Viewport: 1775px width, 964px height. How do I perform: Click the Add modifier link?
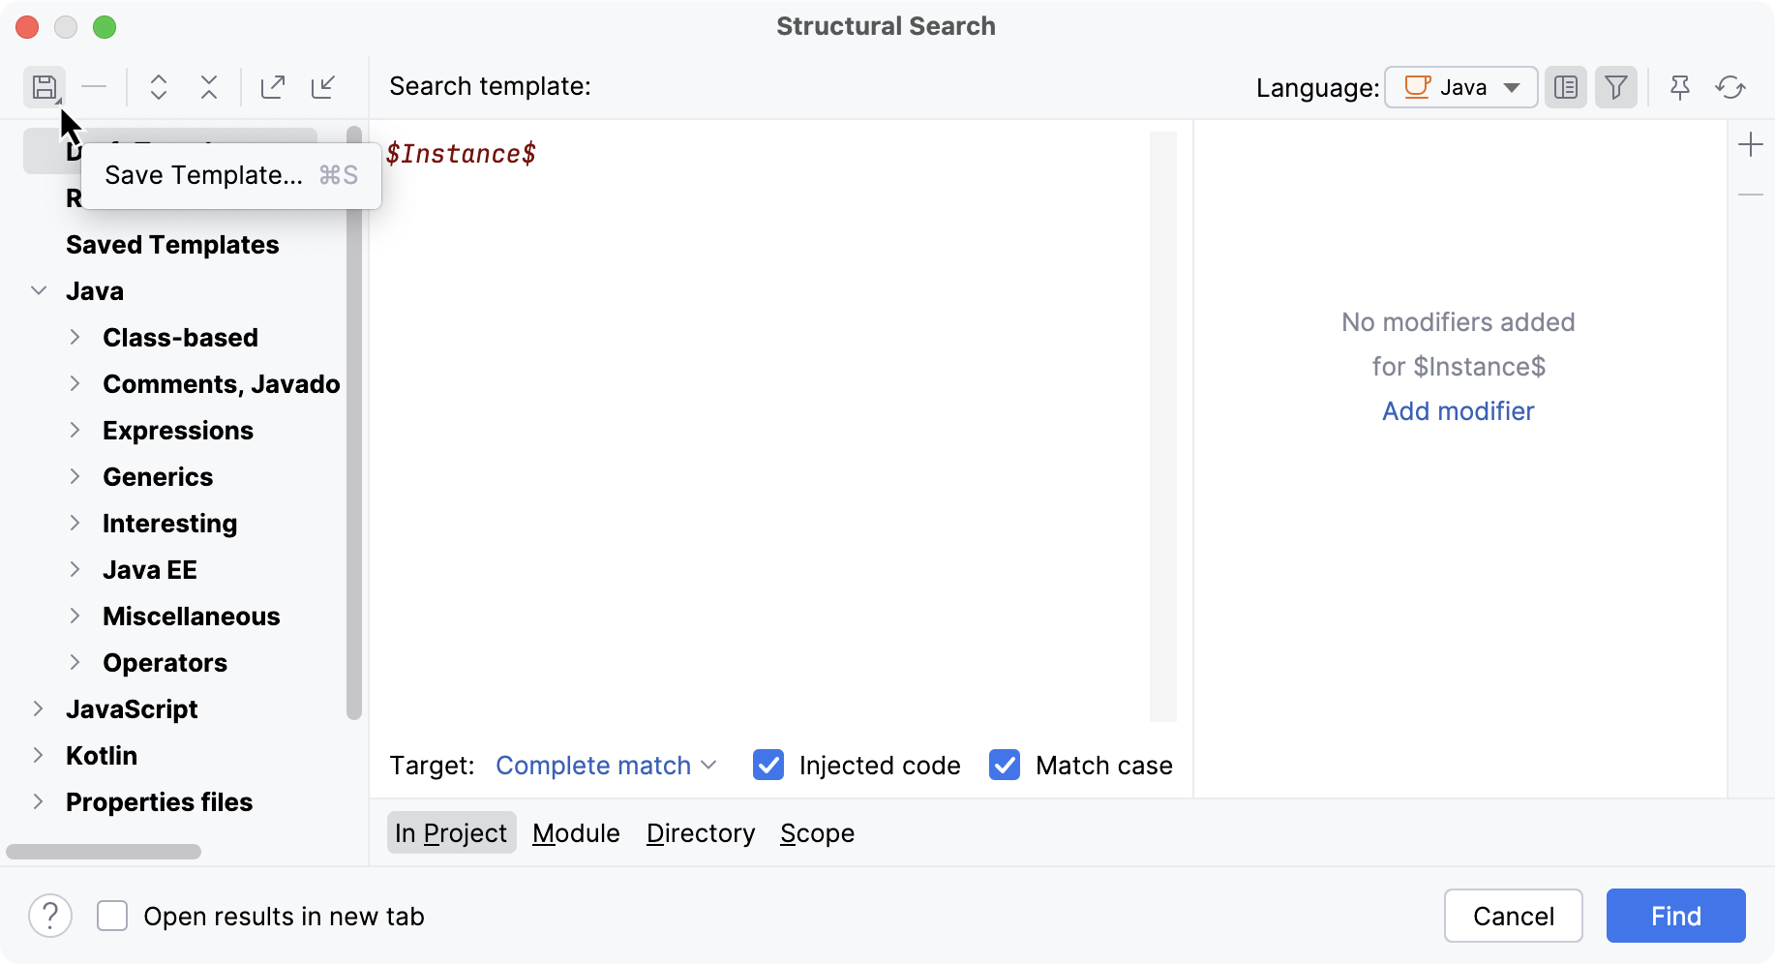pyautogui.click(x=1458, y=411)
